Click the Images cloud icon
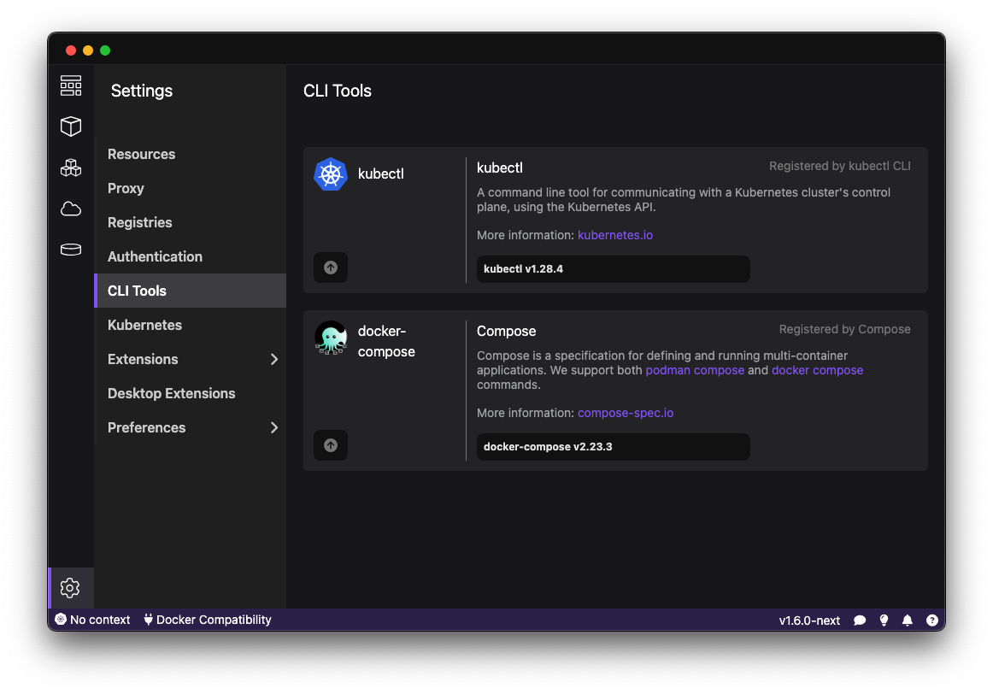993x694 pixels. click(x=71, y=209)
